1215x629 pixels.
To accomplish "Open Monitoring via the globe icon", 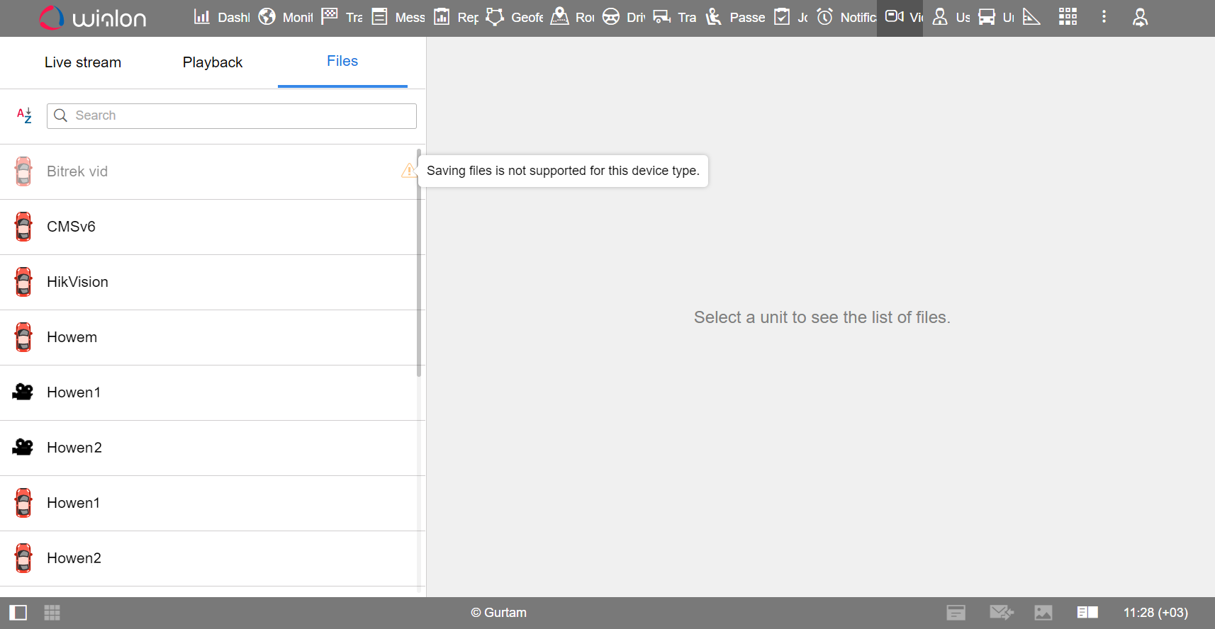I will (x=267, y=17).
